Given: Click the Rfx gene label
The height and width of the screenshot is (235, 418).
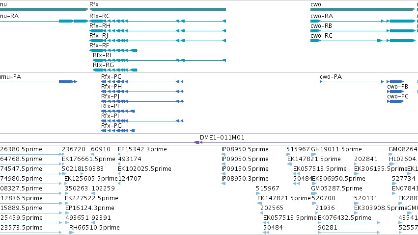Looking at the screenshot, I should (x=94, y=4).
